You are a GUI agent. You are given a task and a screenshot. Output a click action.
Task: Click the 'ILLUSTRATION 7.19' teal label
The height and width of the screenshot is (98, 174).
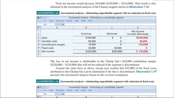[x=48, y=81]
